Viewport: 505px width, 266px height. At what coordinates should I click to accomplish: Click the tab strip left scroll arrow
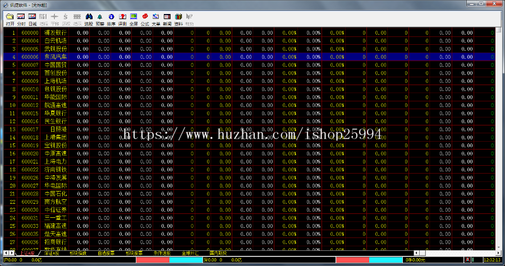[6, 253]
